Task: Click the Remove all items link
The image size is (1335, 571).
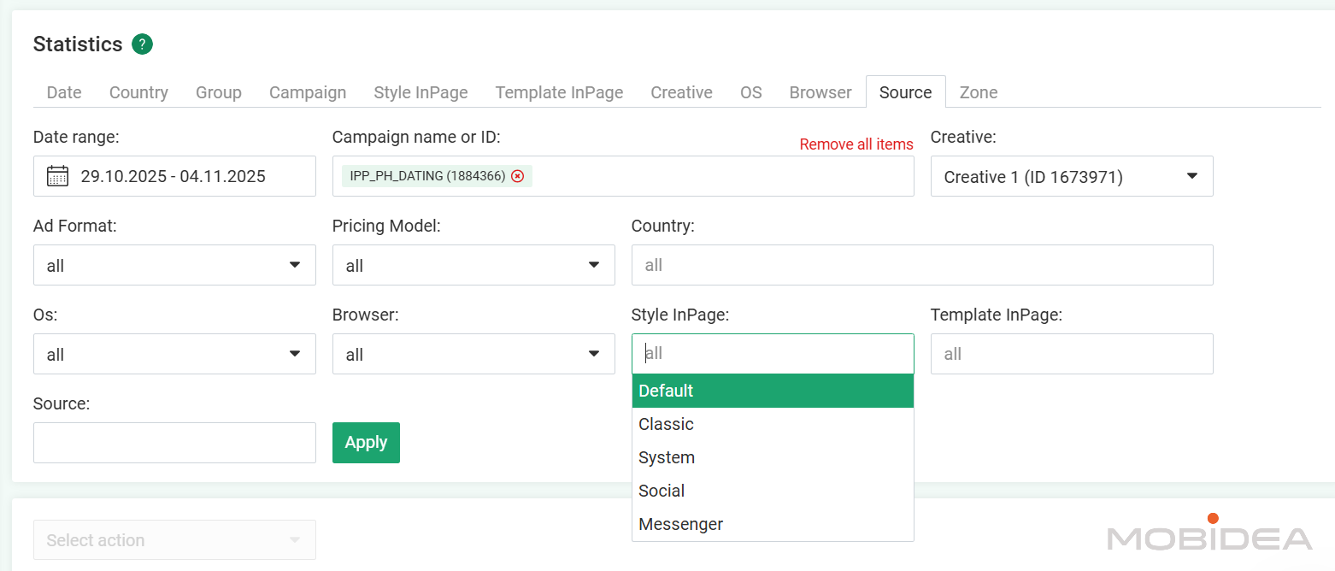Action: click(x=856, y=144)
